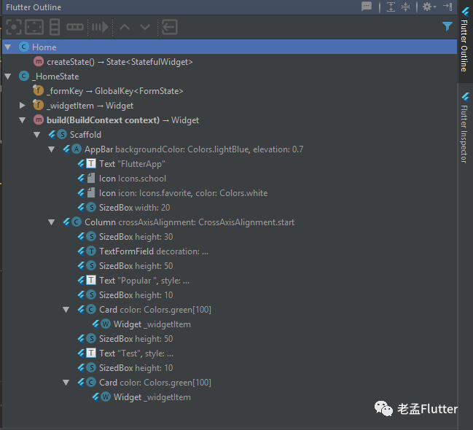Viewport: 473px width, 430px height.
Task: Select the Text "FlutterApp" row
Action: (230, 164)
